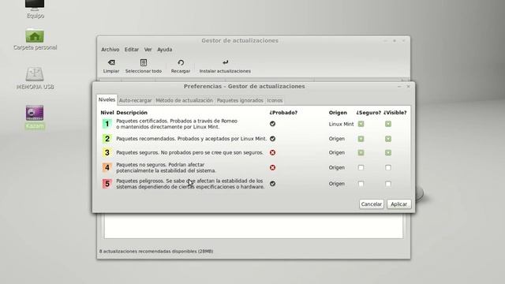Open the Editar menu
Screen dimensions: 505x284
[x=132, y=50]
